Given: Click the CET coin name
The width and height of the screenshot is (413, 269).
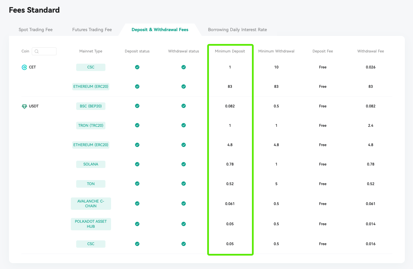Looking at the screenshot, I should point(32,67).
